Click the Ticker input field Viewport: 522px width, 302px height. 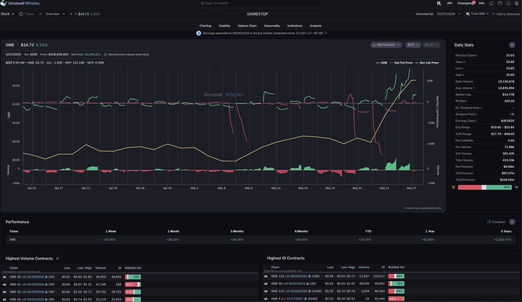(x=27, y=14)
